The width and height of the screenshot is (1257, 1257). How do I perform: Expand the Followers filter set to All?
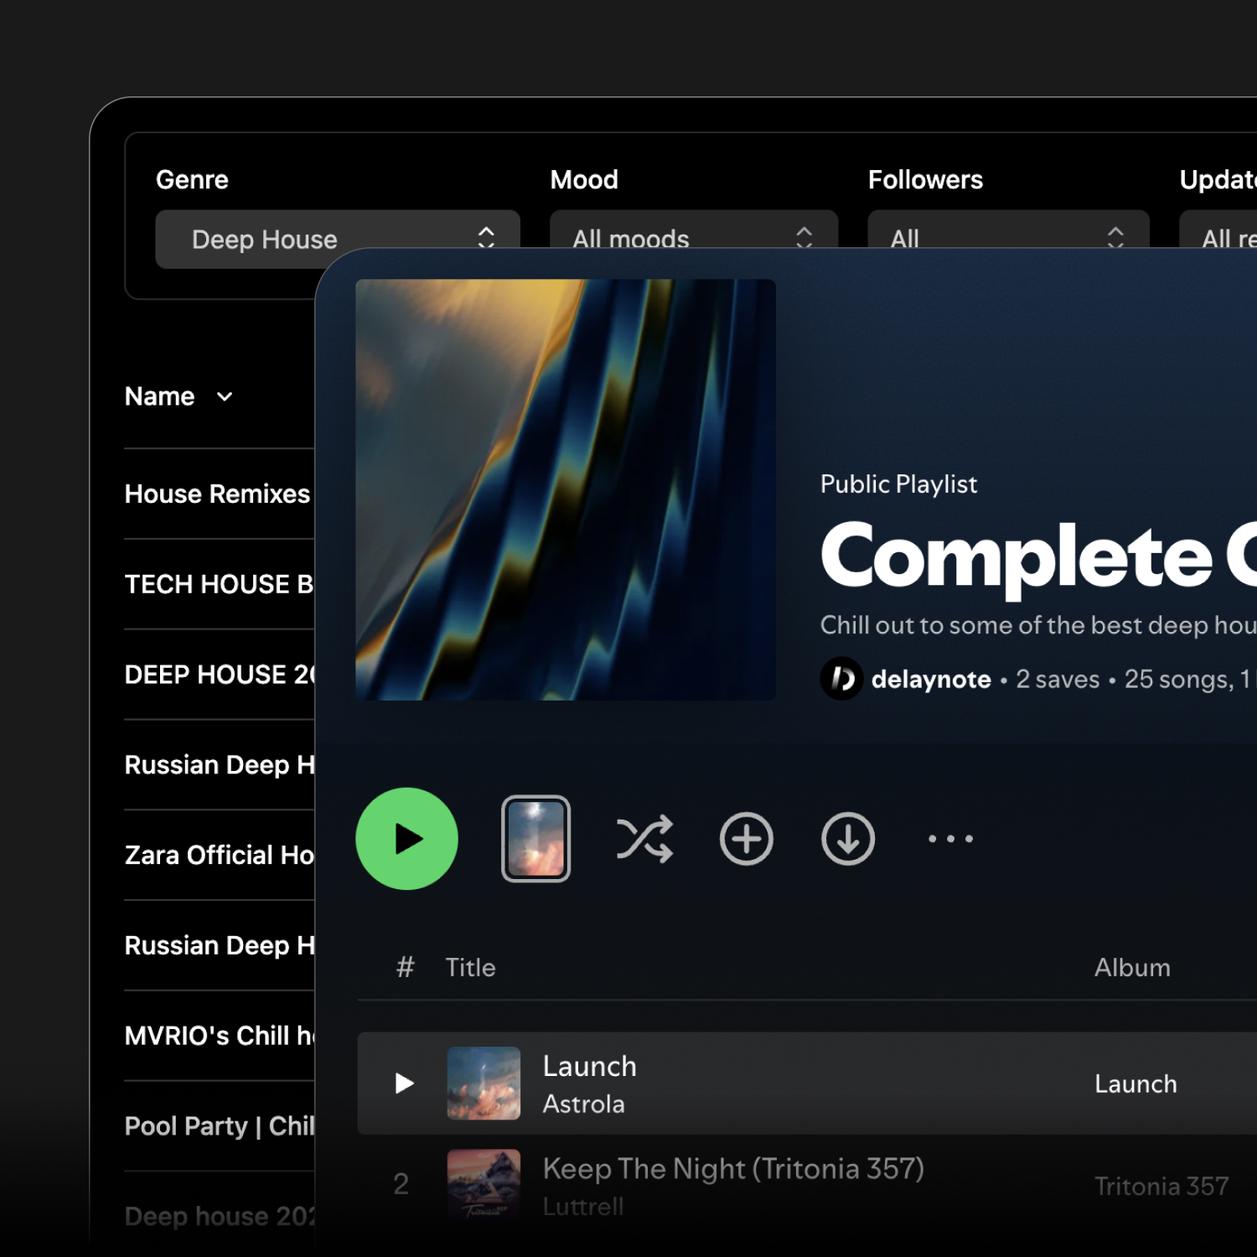click(x=1008, y=240)
